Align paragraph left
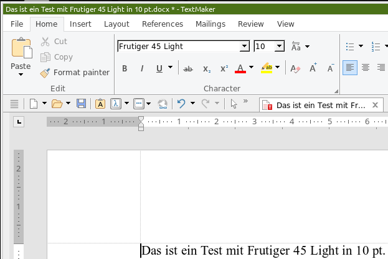The height and width of the screenshot is (259, 388). tap(350, 68)
